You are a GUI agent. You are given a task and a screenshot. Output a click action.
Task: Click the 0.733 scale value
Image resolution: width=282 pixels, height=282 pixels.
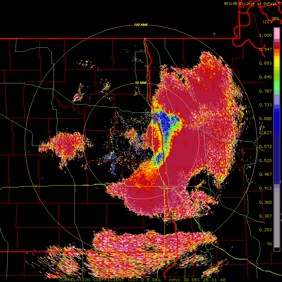(265, 105)
